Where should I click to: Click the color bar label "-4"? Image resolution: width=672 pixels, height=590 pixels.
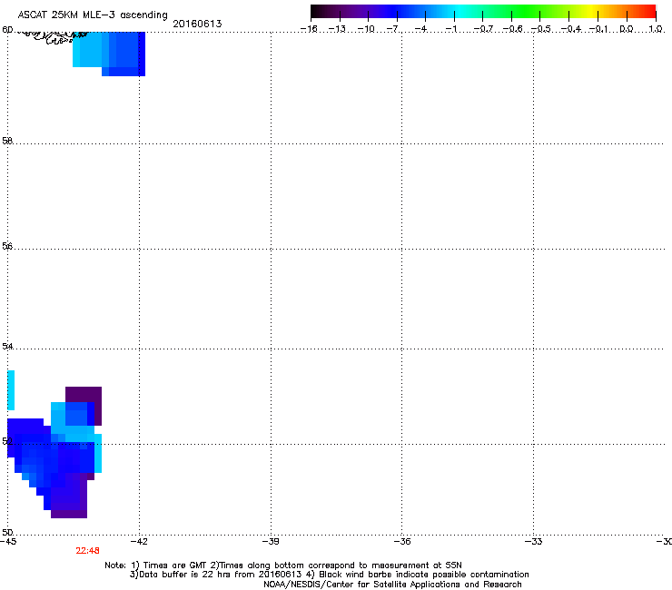coord(422,29)
